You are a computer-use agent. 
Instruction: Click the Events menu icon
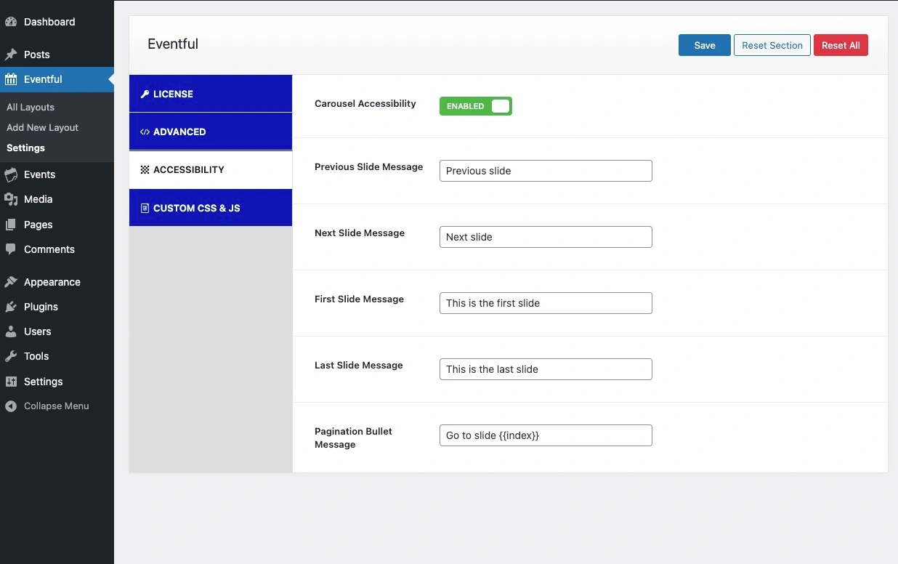11,174
